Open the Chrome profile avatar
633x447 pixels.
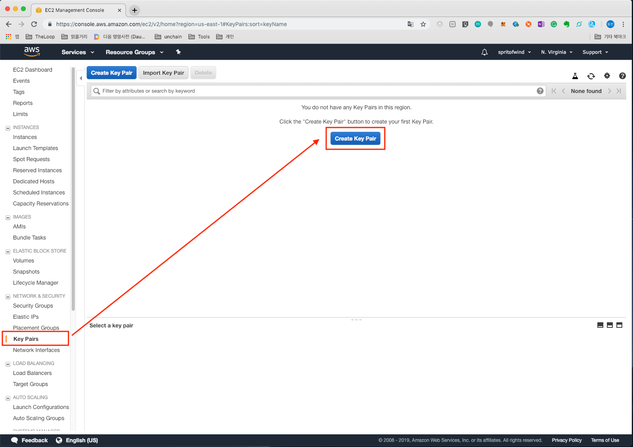[x=610, y=24]
